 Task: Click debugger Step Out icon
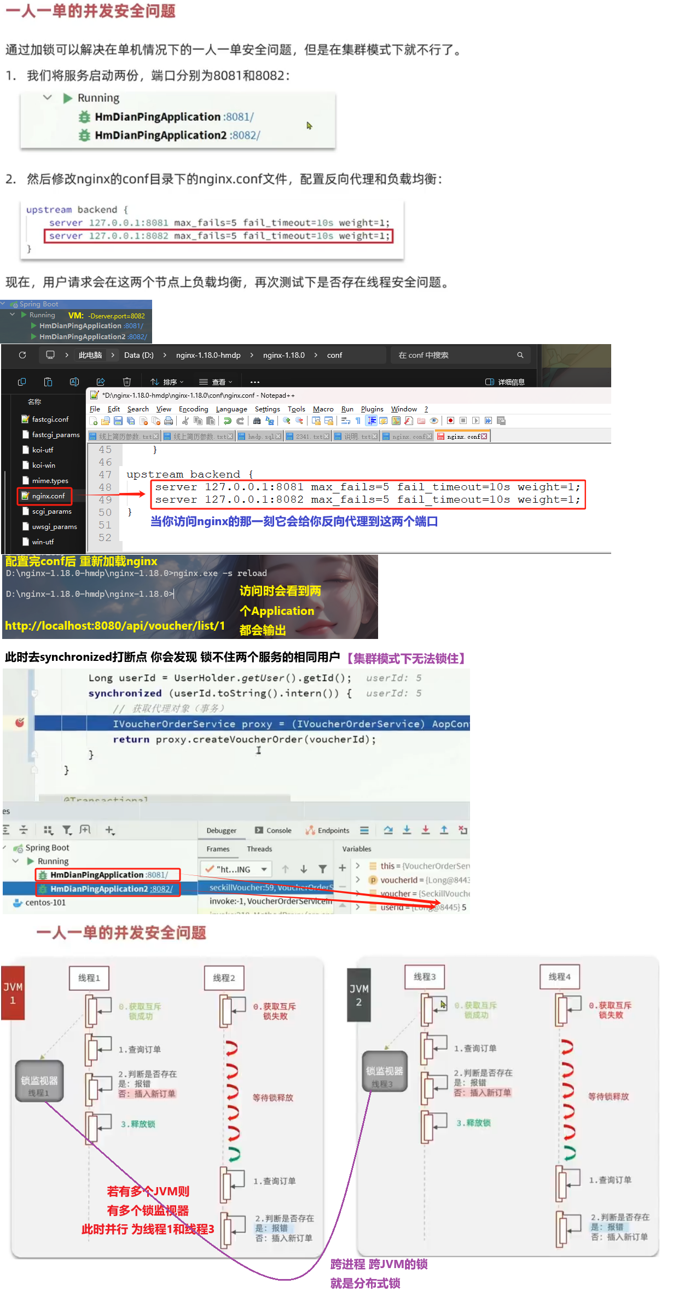(x=444, y=830)
